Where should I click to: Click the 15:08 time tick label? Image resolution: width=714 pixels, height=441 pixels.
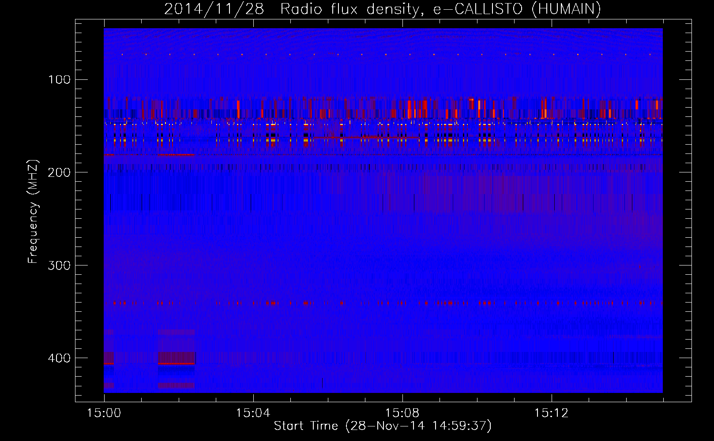coord(402,413)
